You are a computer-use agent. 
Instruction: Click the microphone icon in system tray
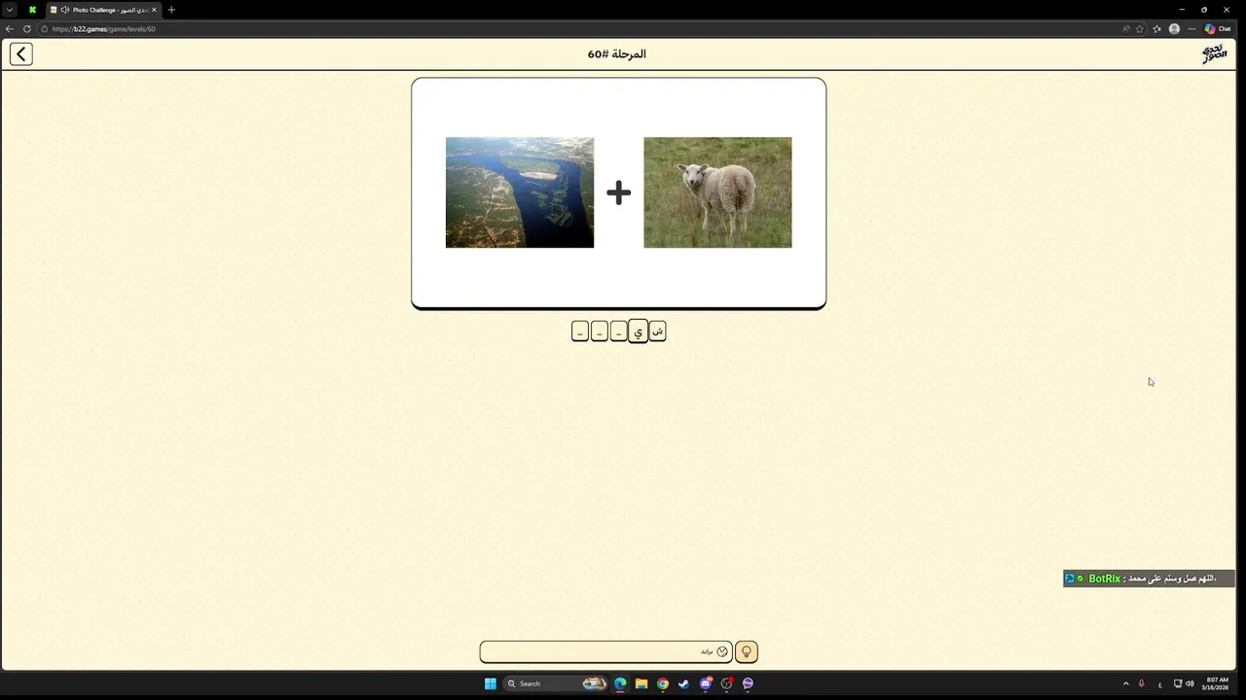pos(1142,683)
